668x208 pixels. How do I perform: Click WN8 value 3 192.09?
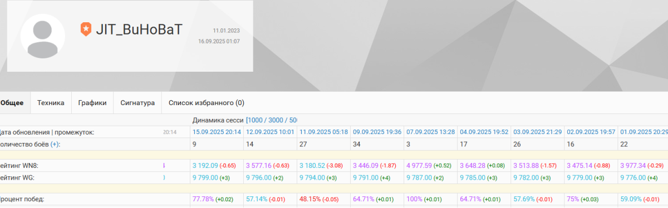pos(205,166)
